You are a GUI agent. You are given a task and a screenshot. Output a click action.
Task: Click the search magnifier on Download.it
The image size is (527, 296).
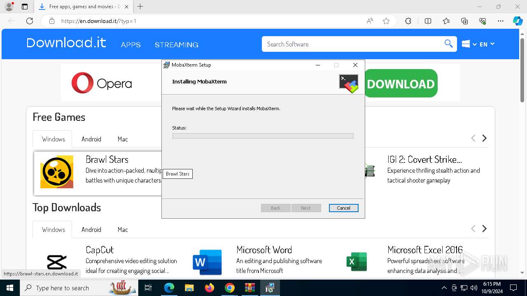[448, 44]
